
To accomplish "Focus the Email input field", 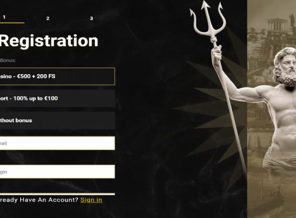I will 57,143.
